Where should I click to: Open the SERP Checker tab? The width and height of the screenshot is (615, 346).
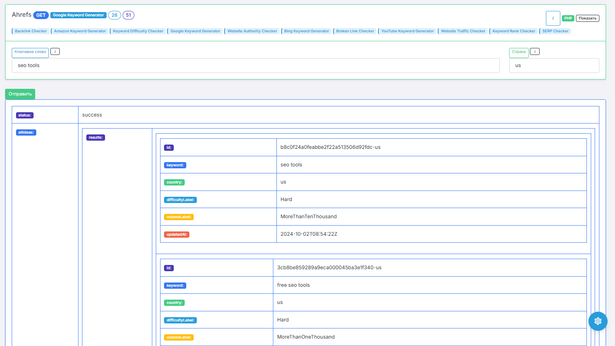point(555,31)
